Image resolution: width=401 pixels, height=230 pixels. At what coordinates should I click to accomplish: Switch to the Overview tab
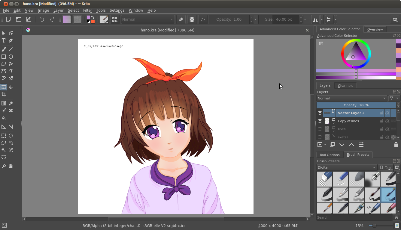pos(375,29)
